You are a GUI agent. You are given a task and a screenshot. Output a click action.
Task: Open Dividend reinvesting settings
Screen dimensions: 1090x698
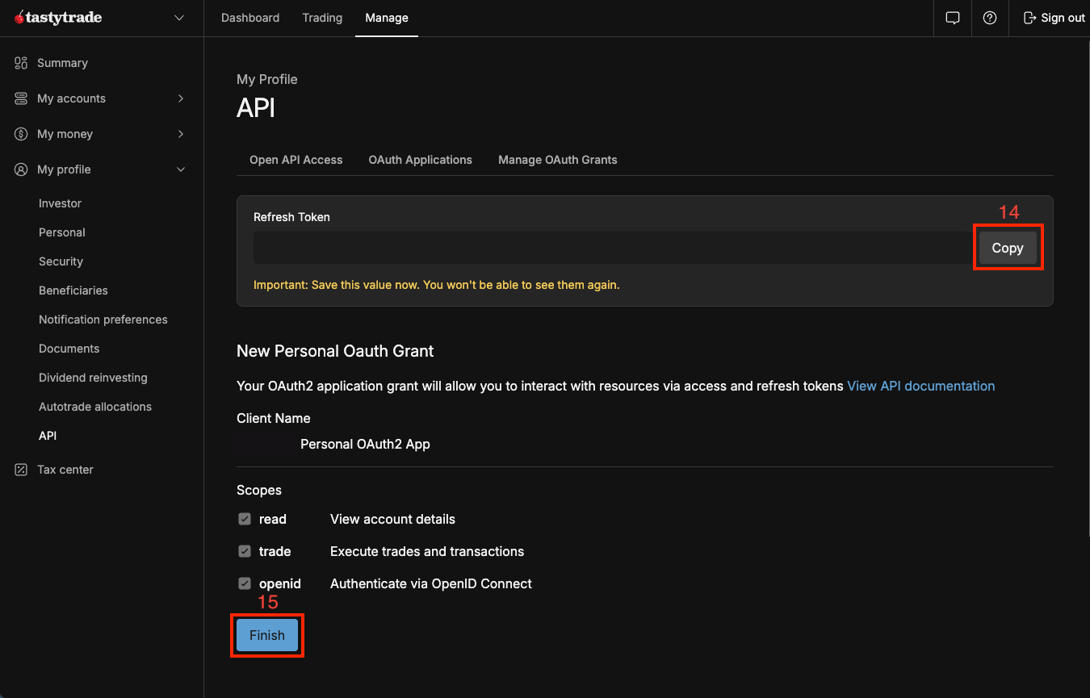[x=93, y=378]
